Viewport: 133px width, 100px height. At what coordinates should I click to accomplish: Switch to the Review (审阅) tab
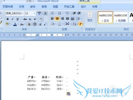44,7
